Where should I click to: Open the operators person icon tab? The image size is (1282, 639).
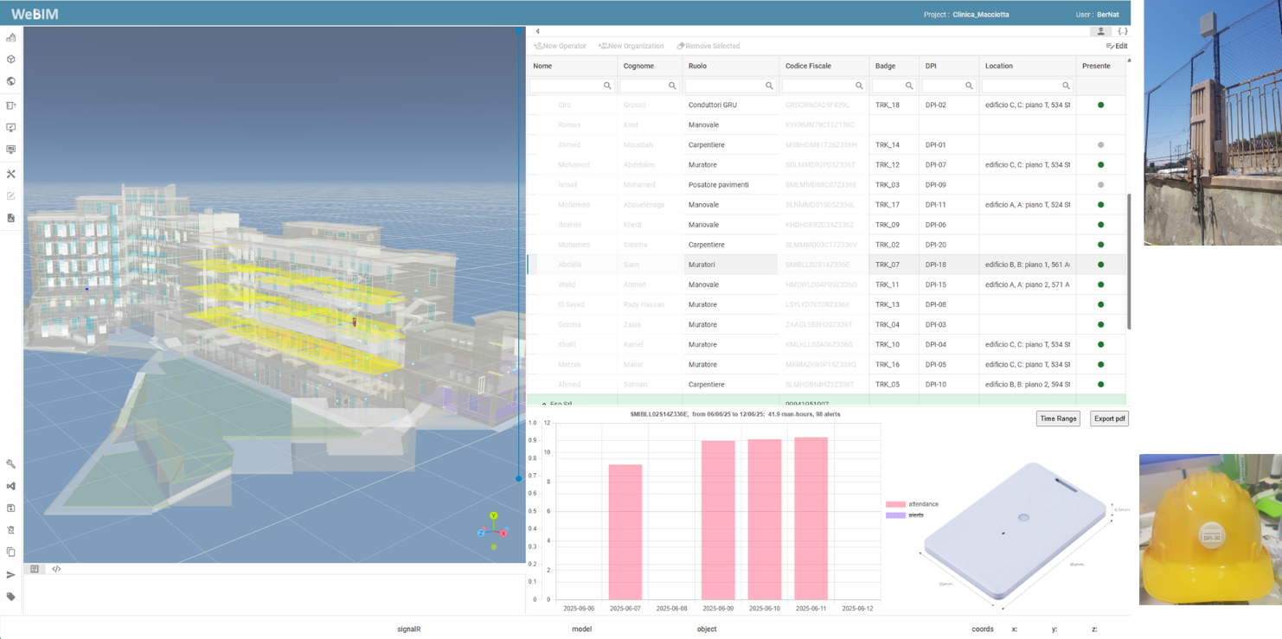(x=1100, y=31)
